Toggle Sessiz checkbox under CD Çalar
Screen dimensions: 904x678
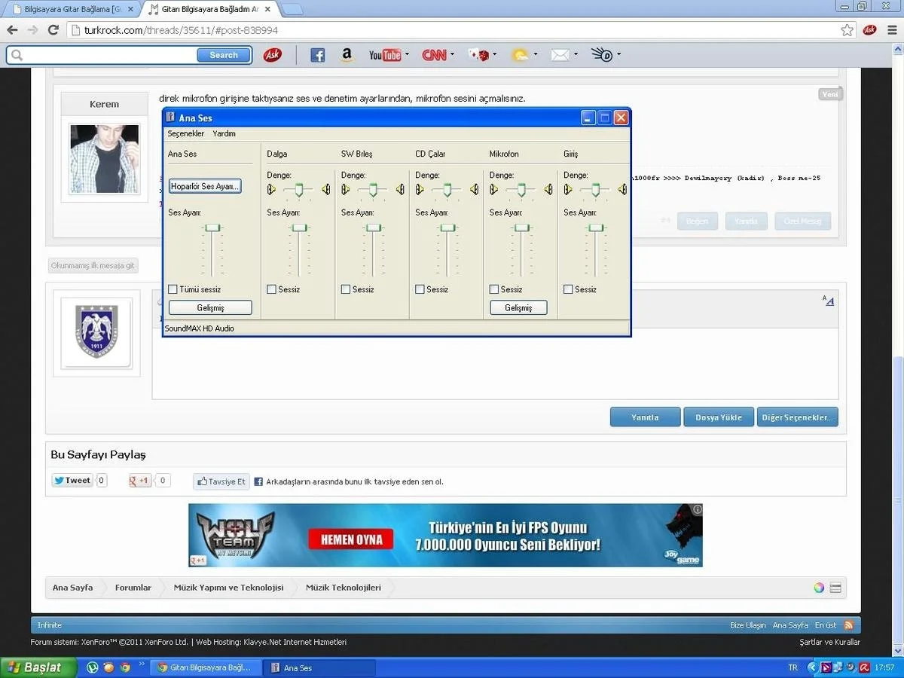pos(420,289)
